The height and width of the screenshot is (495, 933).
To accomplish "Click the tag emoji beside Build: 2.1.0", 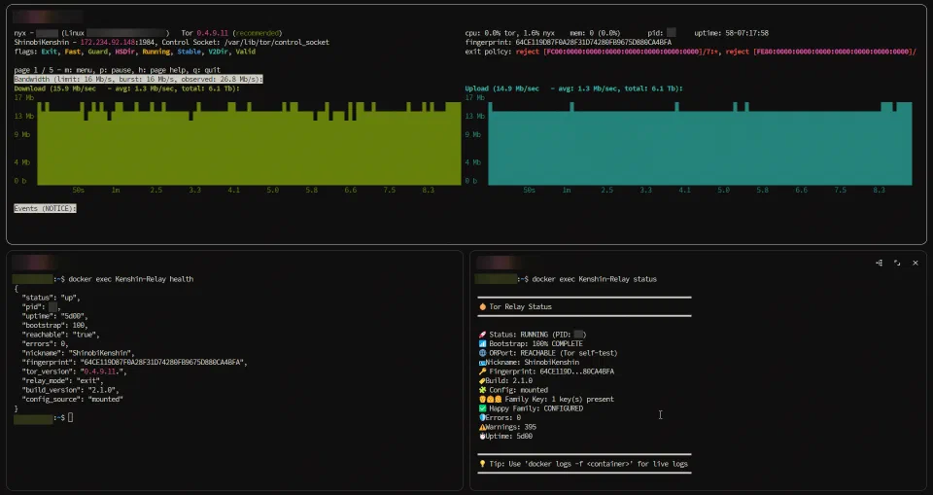I will point(482,380).
